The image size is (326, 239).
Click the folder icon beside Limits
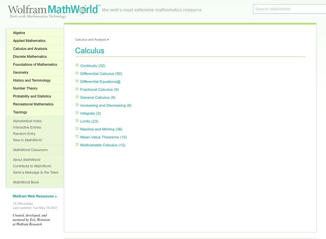coord(77,121)
